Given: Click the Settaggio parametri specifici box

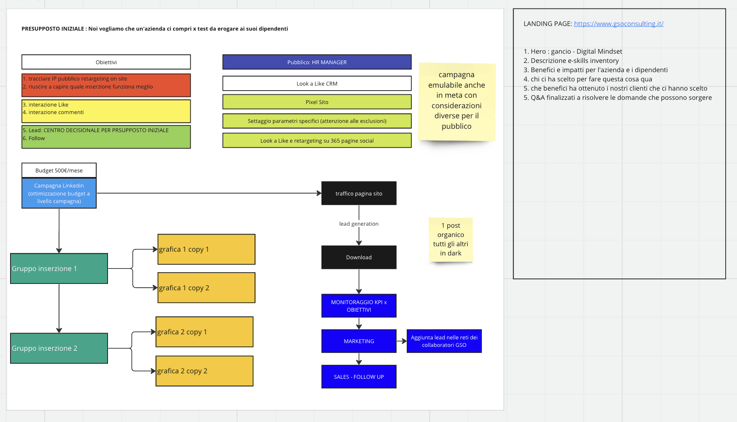Looking at the screenshot, I should pos(317,121).
